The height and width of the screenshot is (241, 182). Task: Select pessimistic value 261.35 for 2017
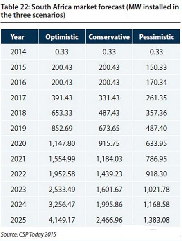157,98
